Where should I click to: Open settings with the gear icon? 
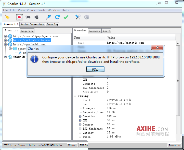point(87,17)
